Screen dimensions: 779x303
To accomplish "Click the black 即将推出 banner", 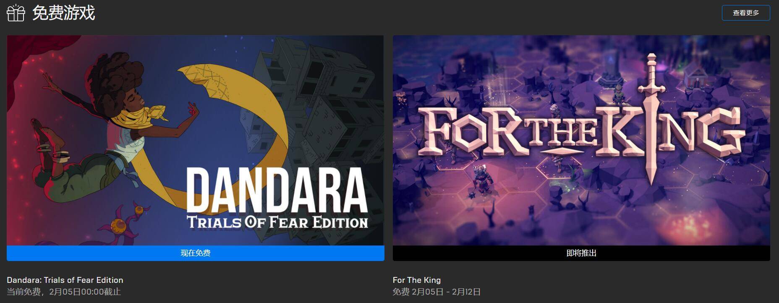I will point(581,253).
